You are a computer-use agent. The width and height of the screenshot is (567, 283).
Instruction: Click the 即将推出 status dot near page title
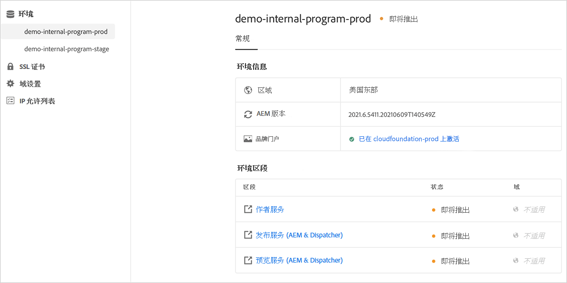coord(381,19)
